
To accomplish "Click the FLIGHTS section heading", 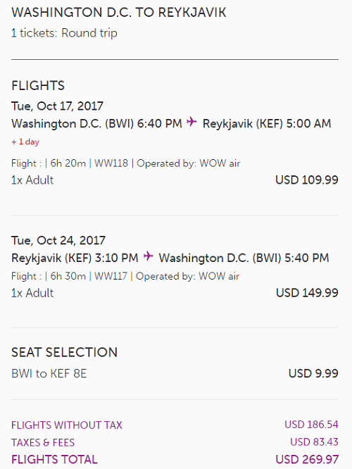I will coord(38,85).
